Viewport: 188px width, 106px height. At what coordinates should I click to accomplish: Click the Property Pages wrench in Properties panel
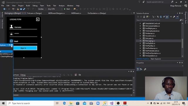tap(145, 69)
